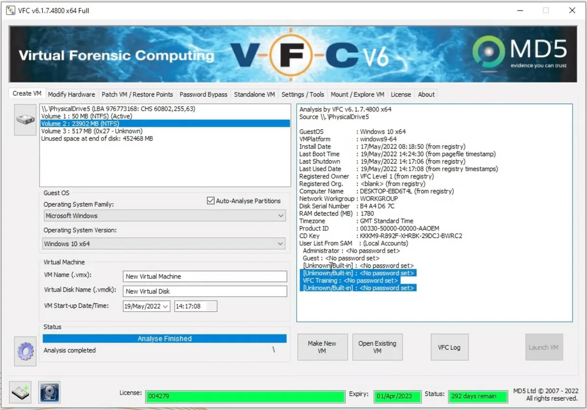Click the VFC Training user line
The width and height of the screenshot is (587, 410).
pyautogui.click(x=350, y=280)
